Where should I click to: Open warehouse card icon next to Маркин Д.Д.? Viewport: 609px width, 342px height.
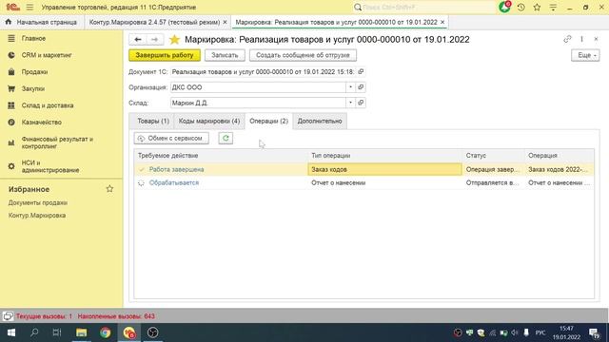(361, 103)
